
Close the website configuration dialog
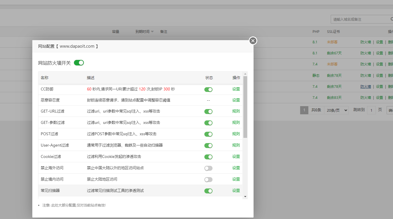(253, 41)
